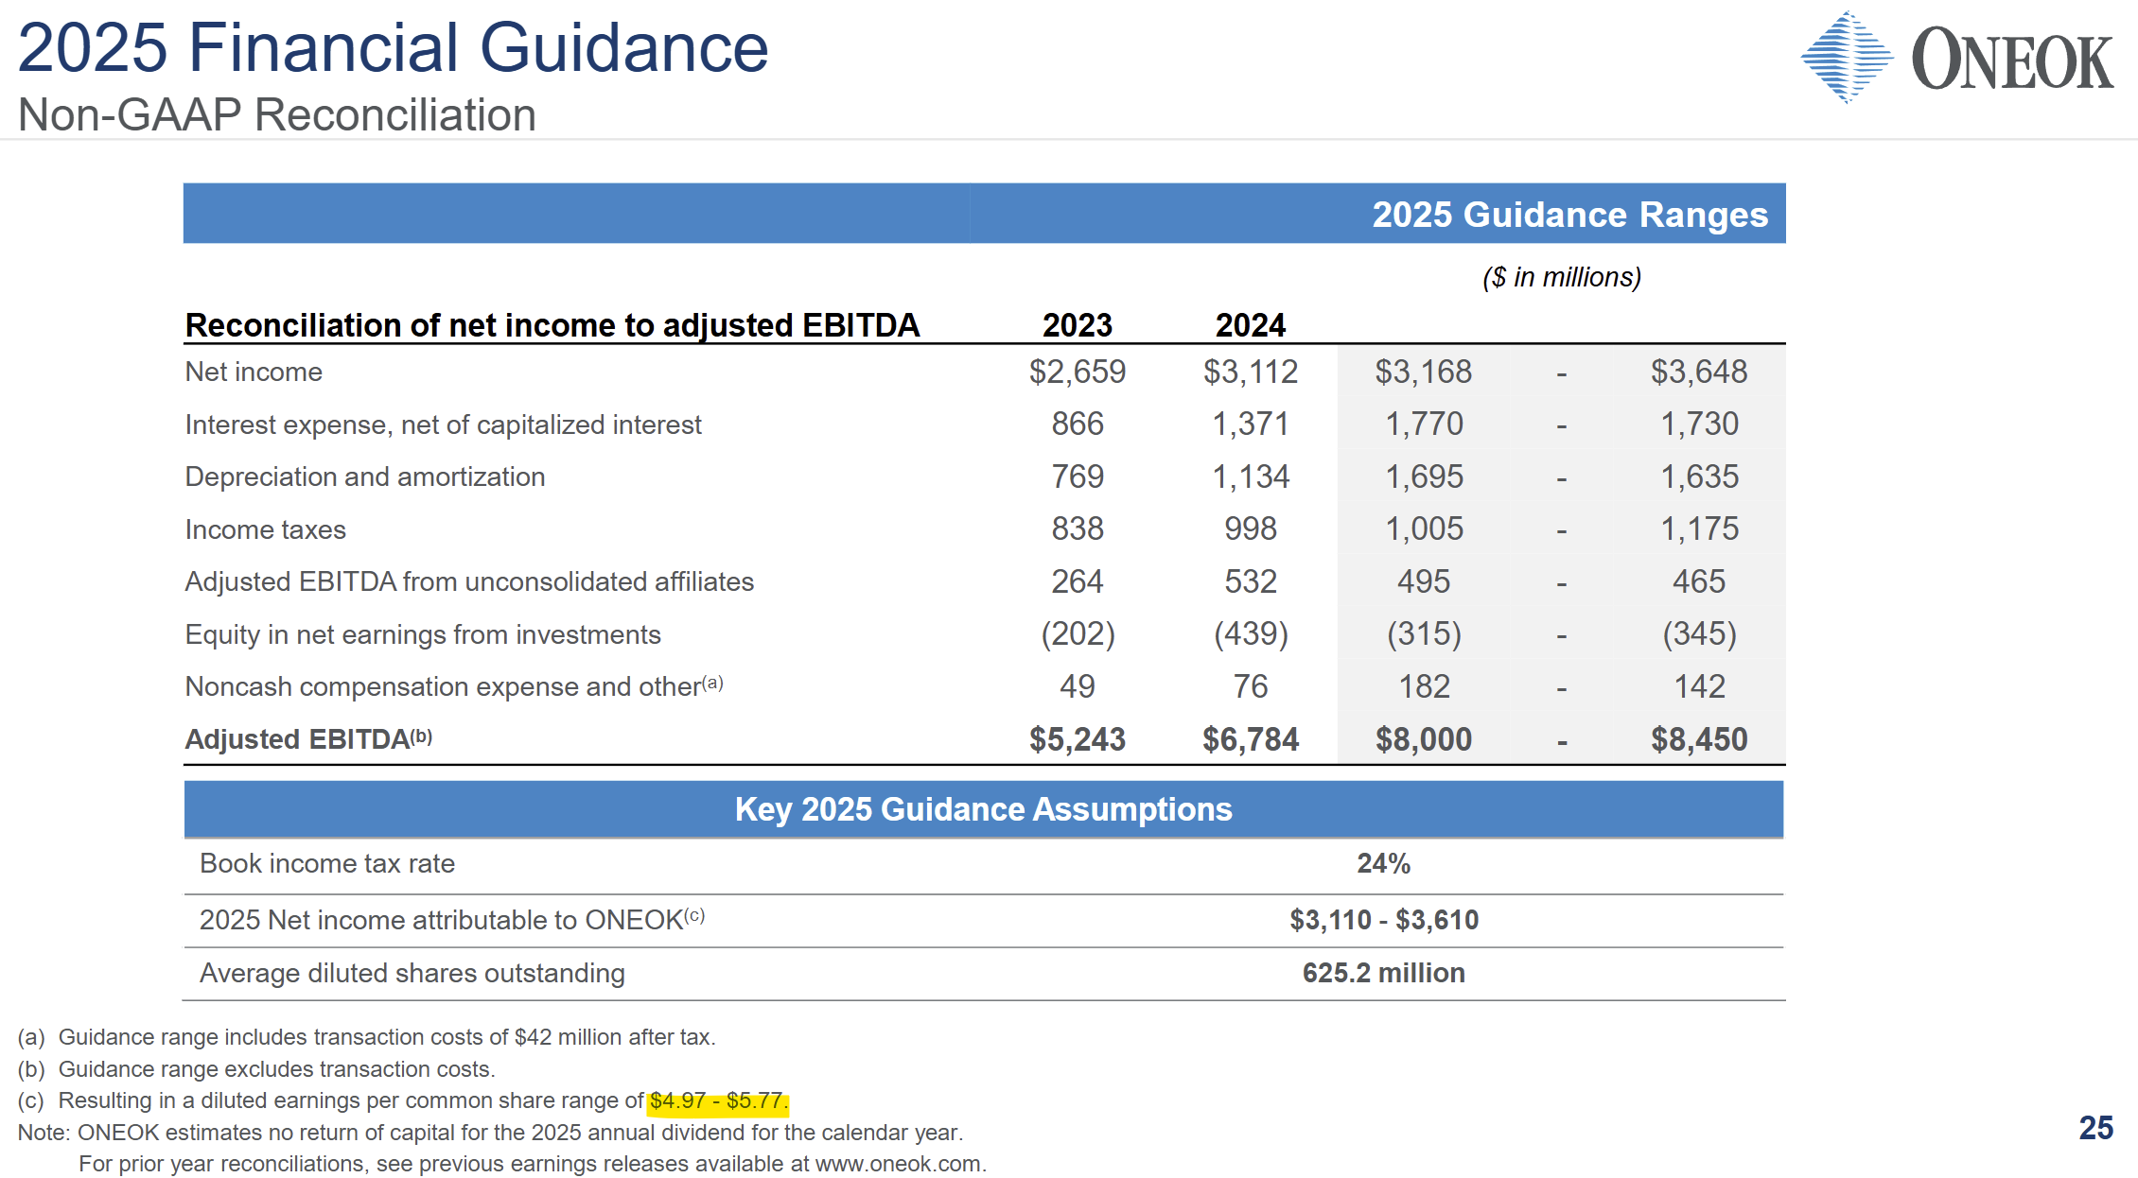
Task: Click the 625.2 million shares value
Action: 1383,973
